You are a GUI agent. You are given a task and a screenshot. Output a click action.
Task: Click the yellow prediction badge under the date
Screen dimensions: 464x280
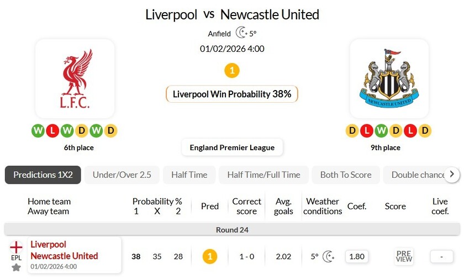232,71
